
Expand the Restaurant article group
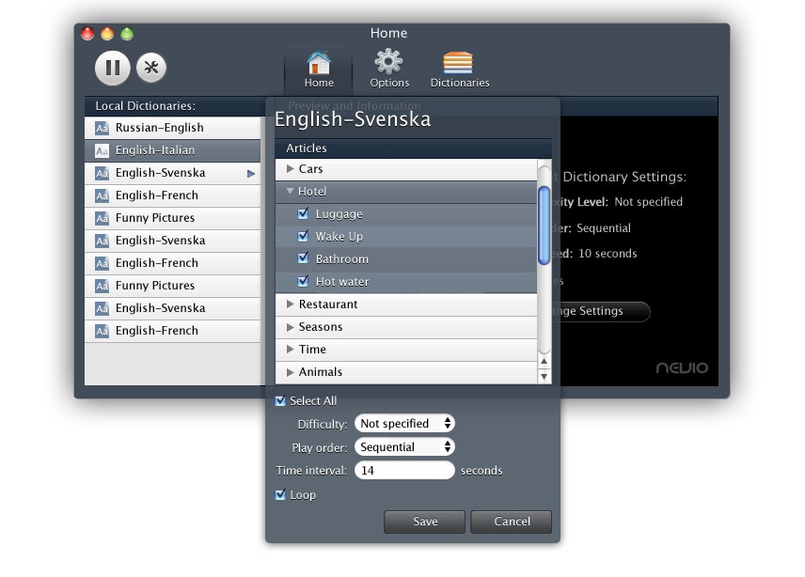coord(290,304)
